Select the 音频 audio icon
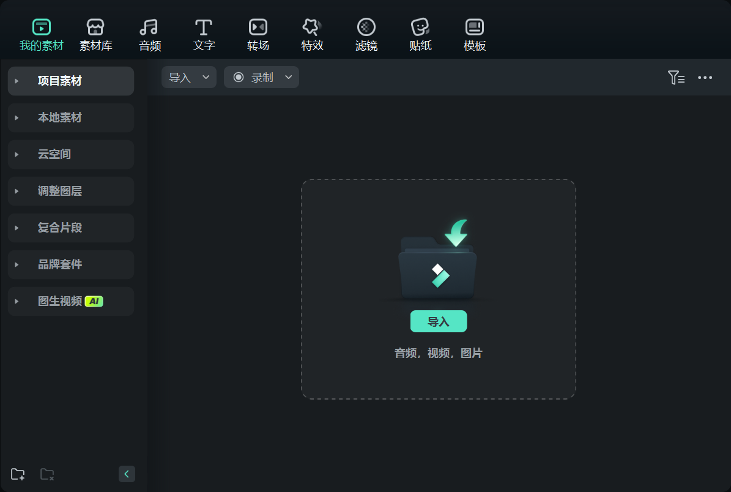Viewport: 731px width, 492px height. point(149,28)
